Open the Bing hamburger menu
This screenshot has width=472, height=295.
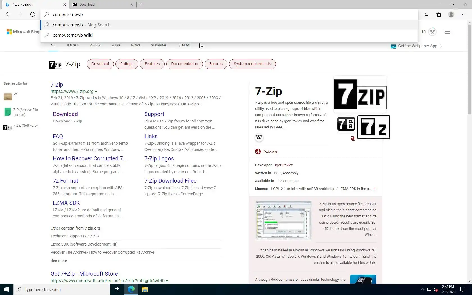(x=448, y=32)
